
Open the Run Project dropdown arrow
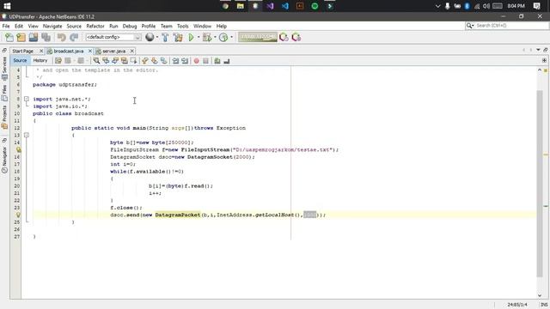pos(199,37)
